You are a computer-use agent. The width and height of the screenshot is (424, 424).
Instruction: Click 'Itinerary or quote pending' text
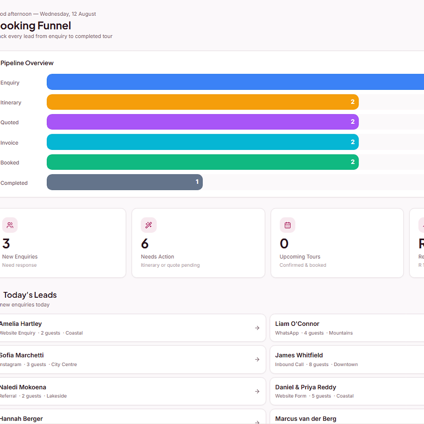point(170,265)
